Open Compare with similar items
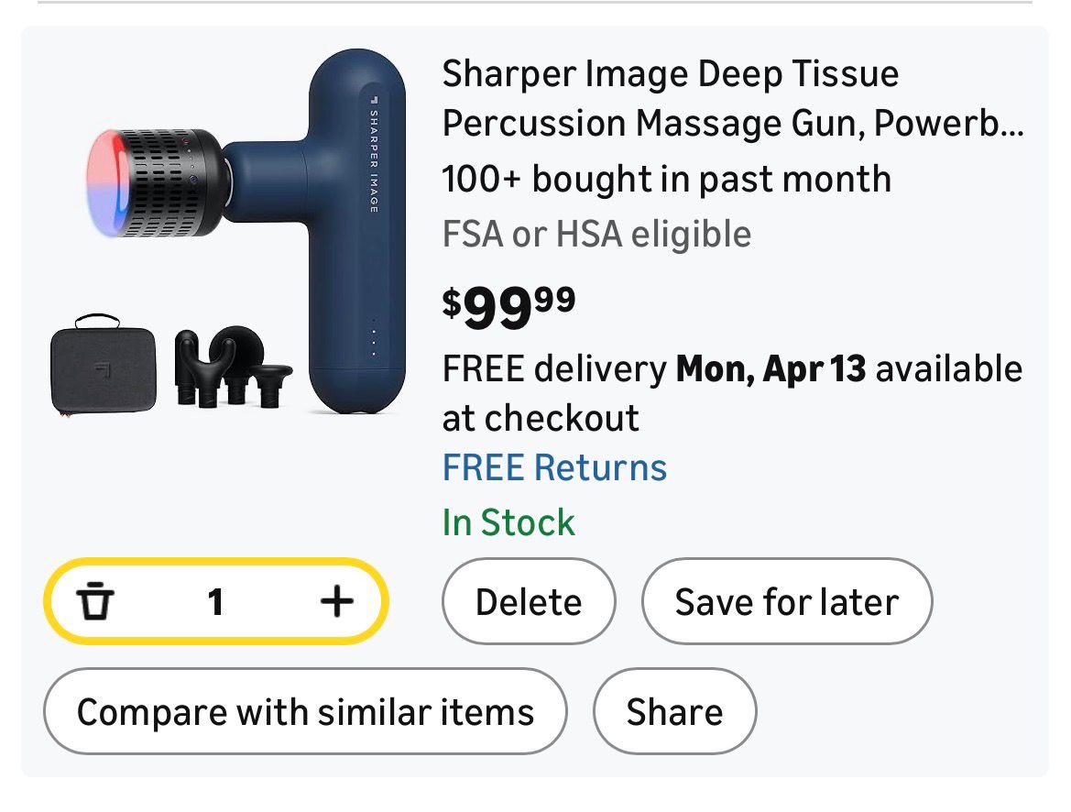Viewport: 1071px width, 812px height. (305, 712)
